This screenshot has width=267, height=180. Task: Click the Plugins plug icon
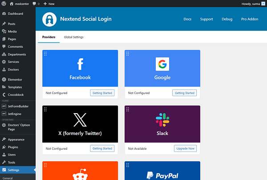(x=4, y=147)
